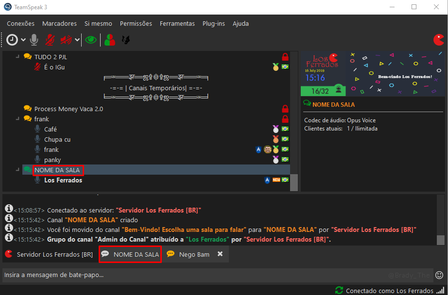Click the green eye subscribe icon
The height and width of the screenshot is (295, 448).
[91, 40]
